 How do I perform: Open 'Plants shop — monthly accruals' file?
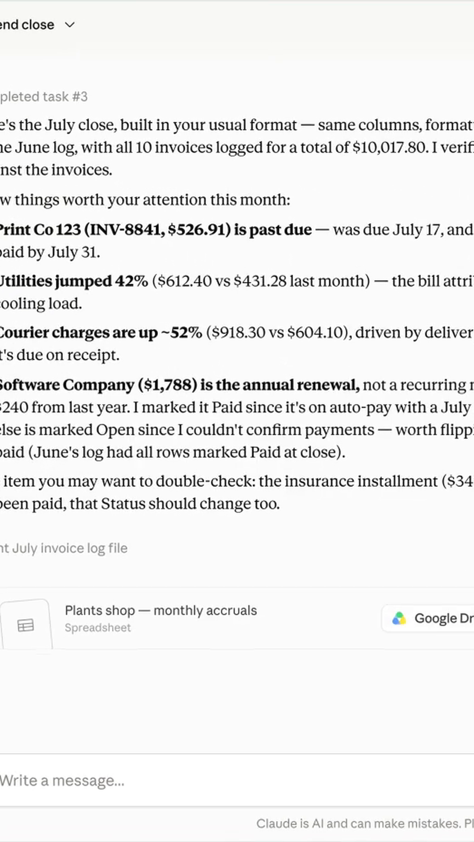pyautogui.click(x=161, y=610)
